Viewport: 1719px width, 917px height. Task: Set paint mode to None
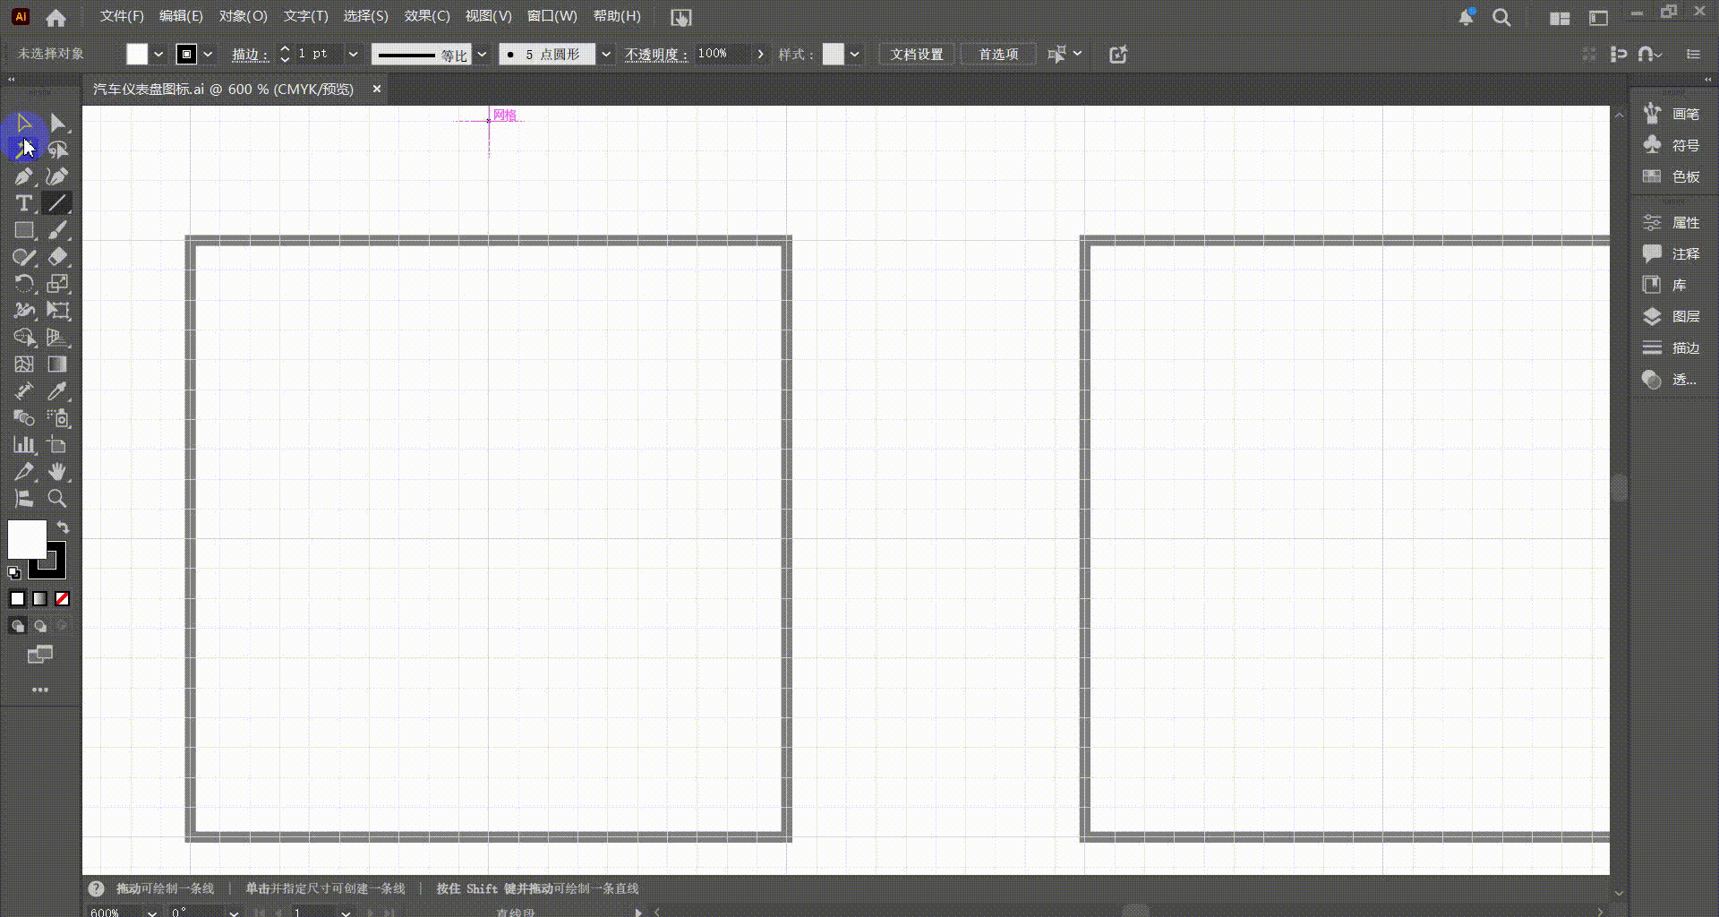(x=63, y=599)
